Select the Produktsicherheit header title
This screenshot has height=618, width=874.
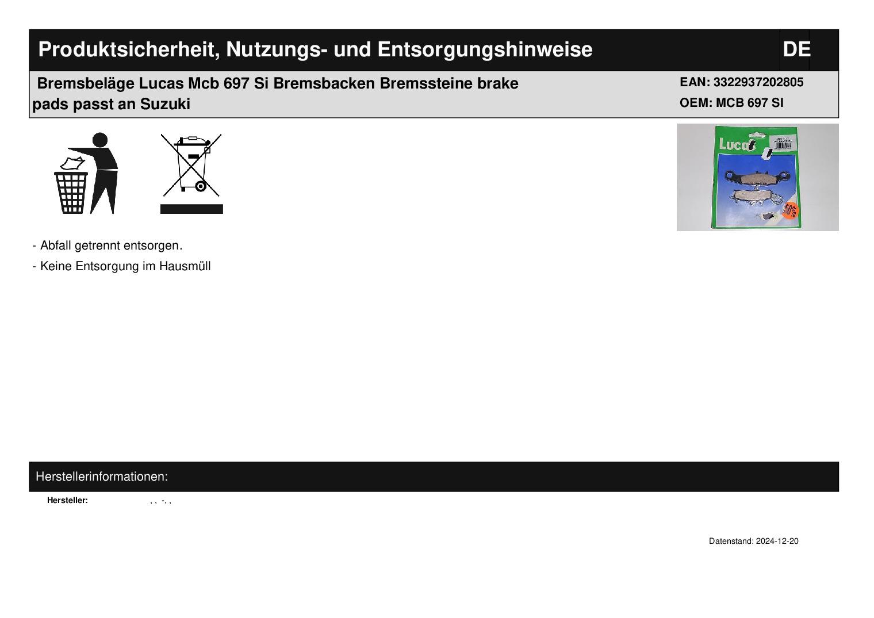pyautogui.click(x=315, y=49)
